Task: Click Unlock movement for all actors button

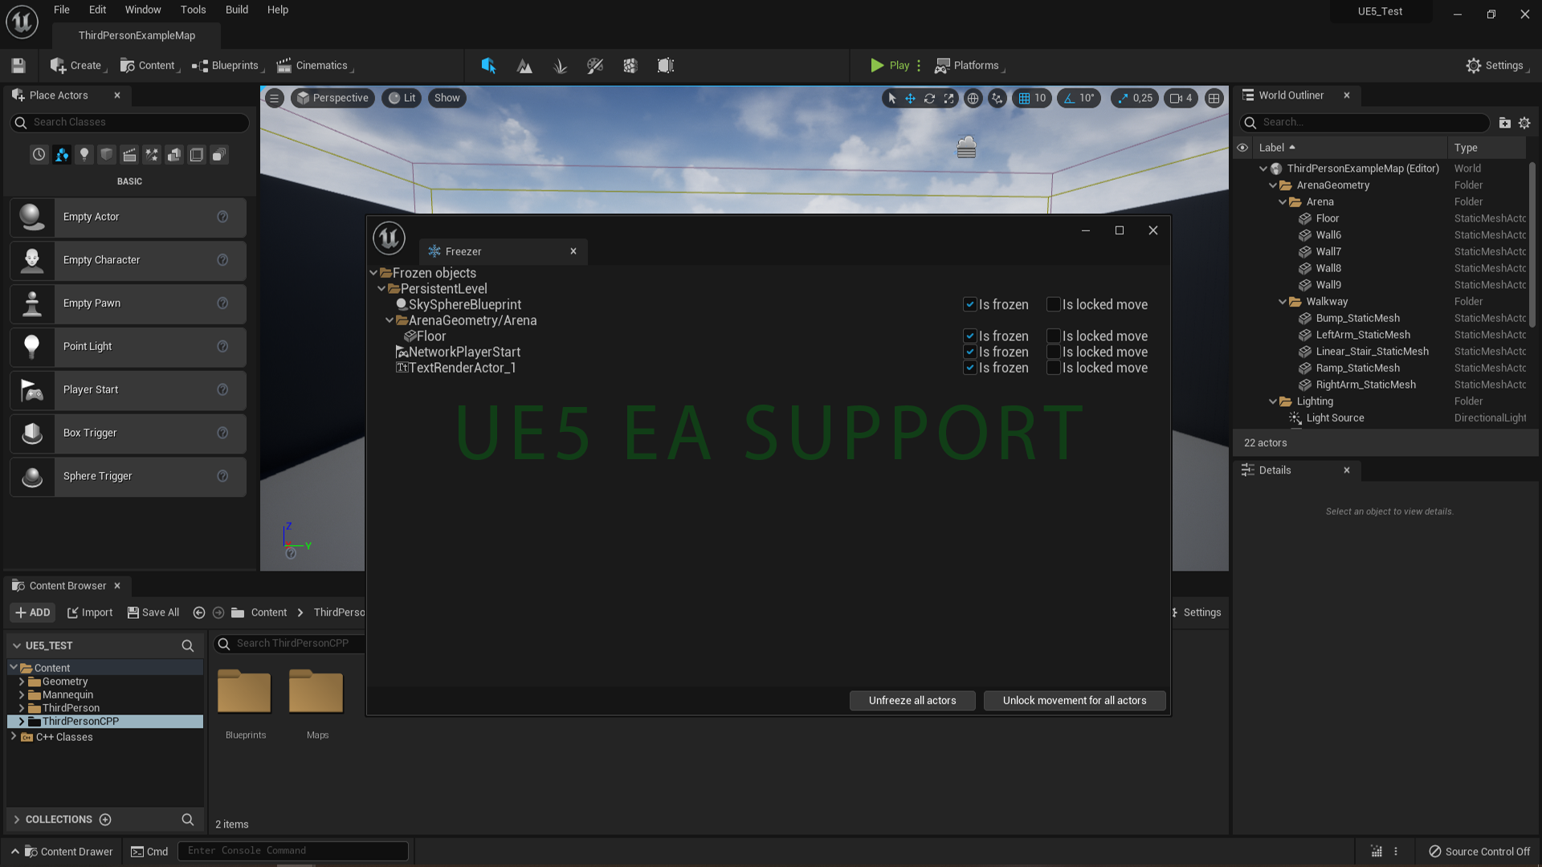Action: coord(1074,700)
